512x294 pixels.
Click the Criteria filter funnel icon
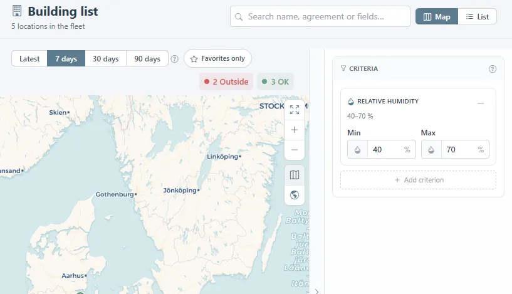(343, 68)
